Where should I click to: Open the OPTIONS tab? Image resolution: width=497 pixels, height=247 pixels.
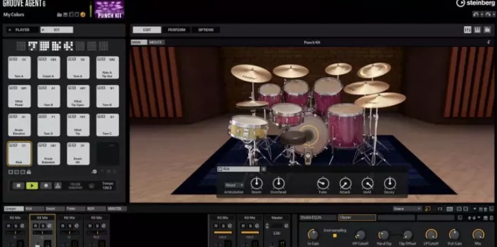[206, 30]
